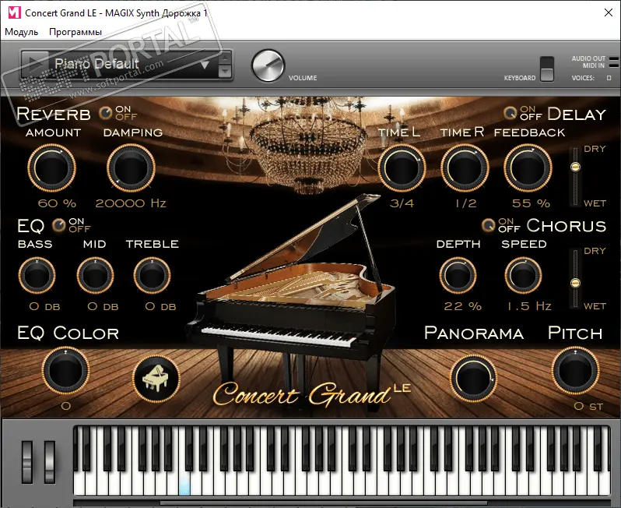Click the EQ Bass knob

tap(37, 275)
